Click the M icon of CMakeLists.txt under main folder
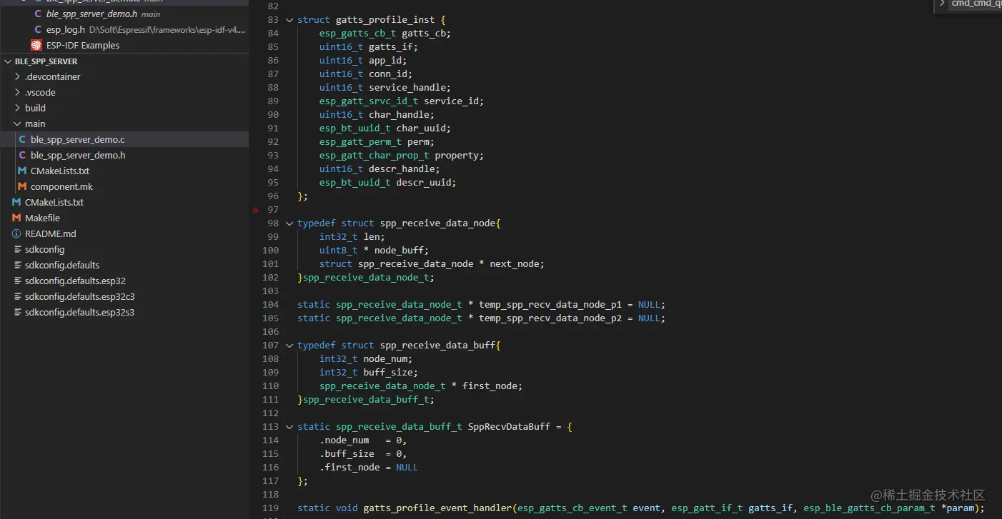 tap(22, 171)
